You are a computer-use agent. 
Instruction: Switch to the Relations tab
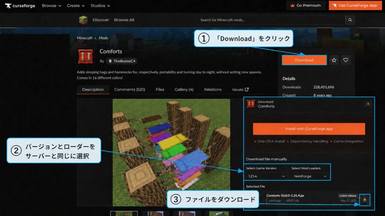point(213,89)
